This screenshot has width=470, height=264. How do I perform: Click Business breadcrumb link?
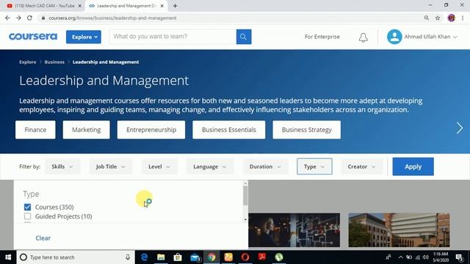pos(54,62)
